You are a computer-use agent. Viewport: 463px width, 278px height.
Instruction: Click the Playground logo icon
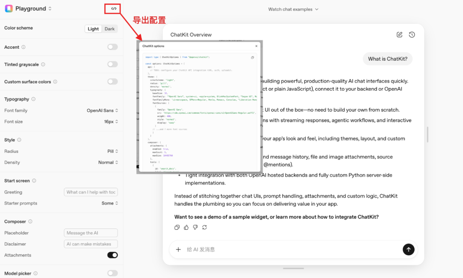9,9
